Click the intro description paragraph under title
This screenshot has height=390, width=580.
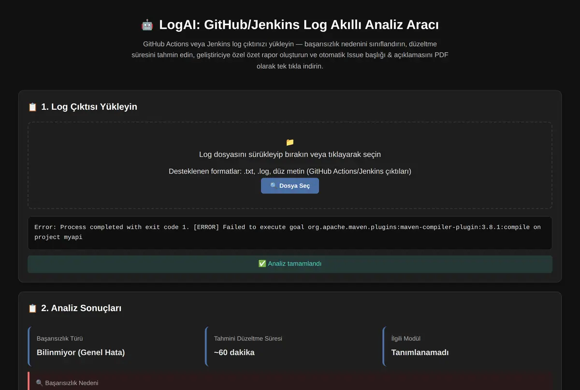coord(290,55)
